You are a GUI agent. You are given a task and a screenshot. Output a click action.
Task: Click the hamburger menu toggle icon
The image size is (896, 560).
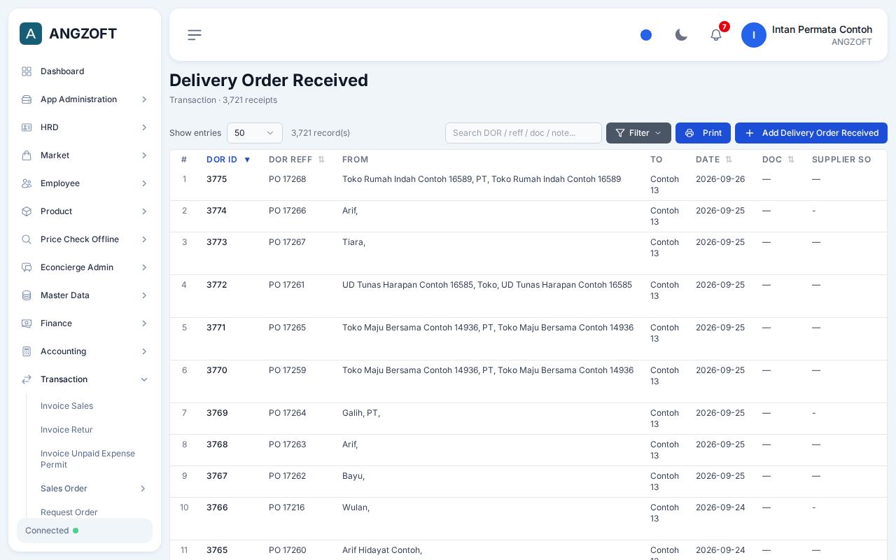195,35
